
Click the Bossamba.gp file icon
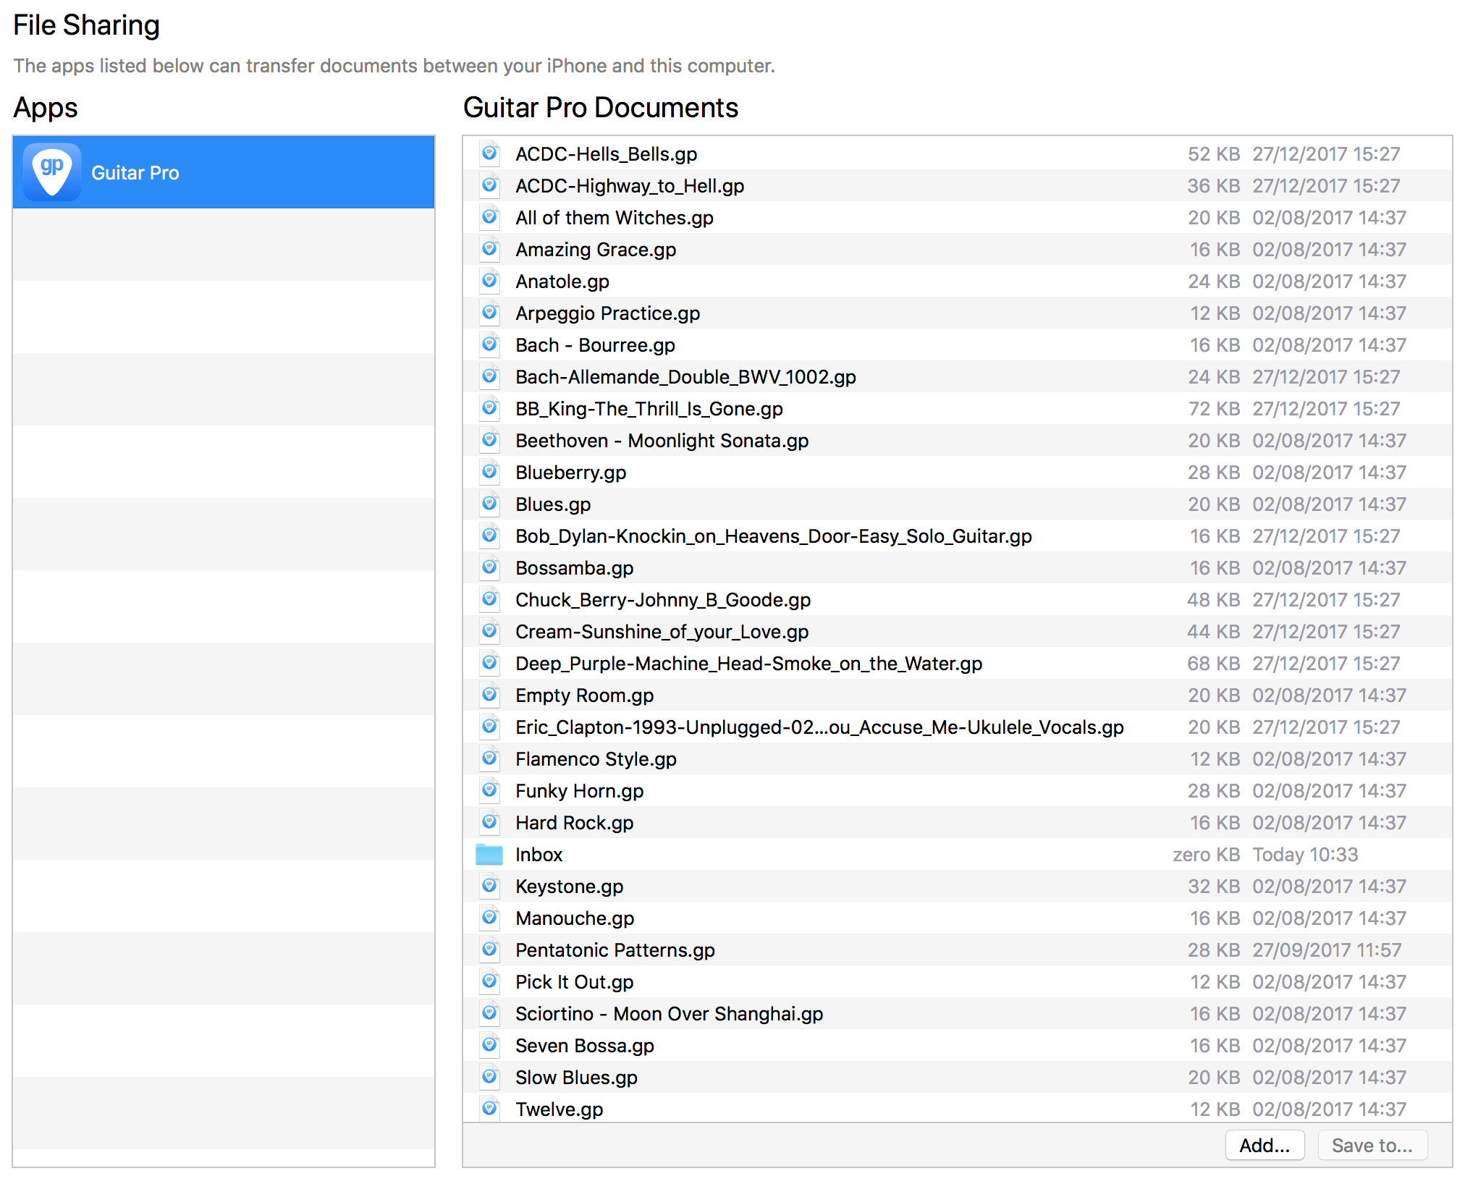(x=490, y=567)
